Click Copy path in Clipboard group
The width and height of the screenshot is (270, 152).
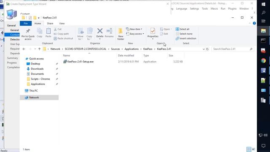[61, 34]
